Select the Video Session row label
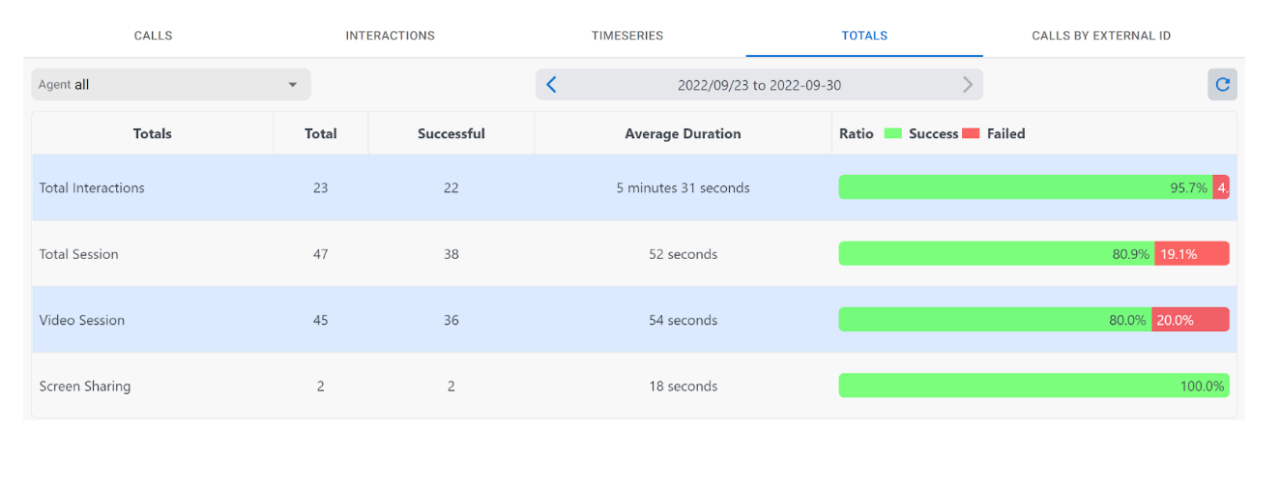Image resolution: width=1281 pixels, height=486 pixels. tap(82, 320)
